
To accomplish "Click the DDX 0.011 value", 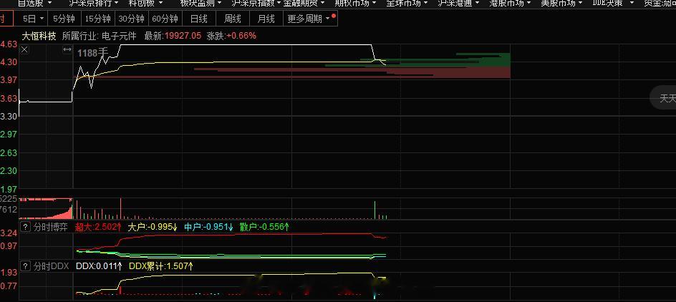I will click(x=99, y=266).
